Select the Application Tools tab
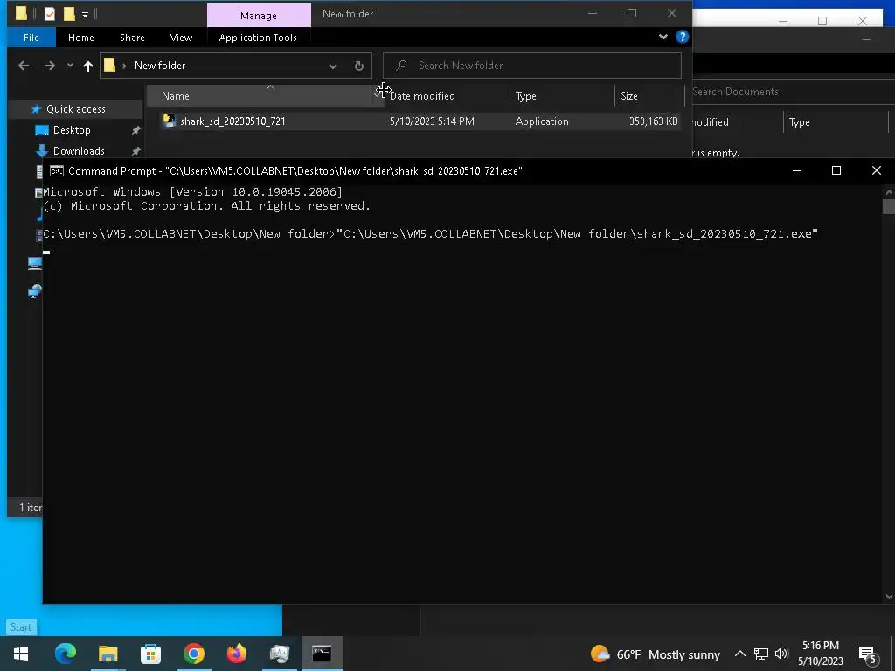The image size is (895, 671). tap(258, 38)
